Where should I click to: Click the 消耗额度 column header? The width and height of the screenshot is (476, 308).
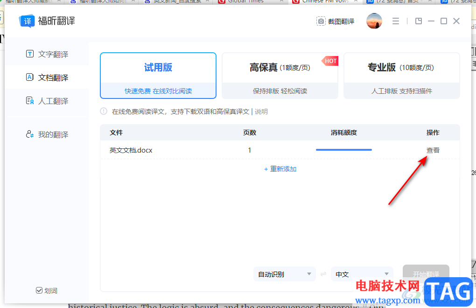point(343,133)
